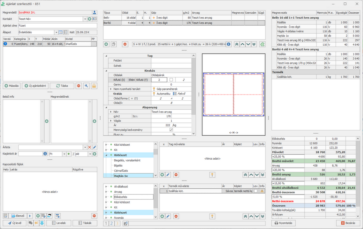
Task: Toggle the Mennyiségi kedvezmény checkbox
Action: [171, 130]
